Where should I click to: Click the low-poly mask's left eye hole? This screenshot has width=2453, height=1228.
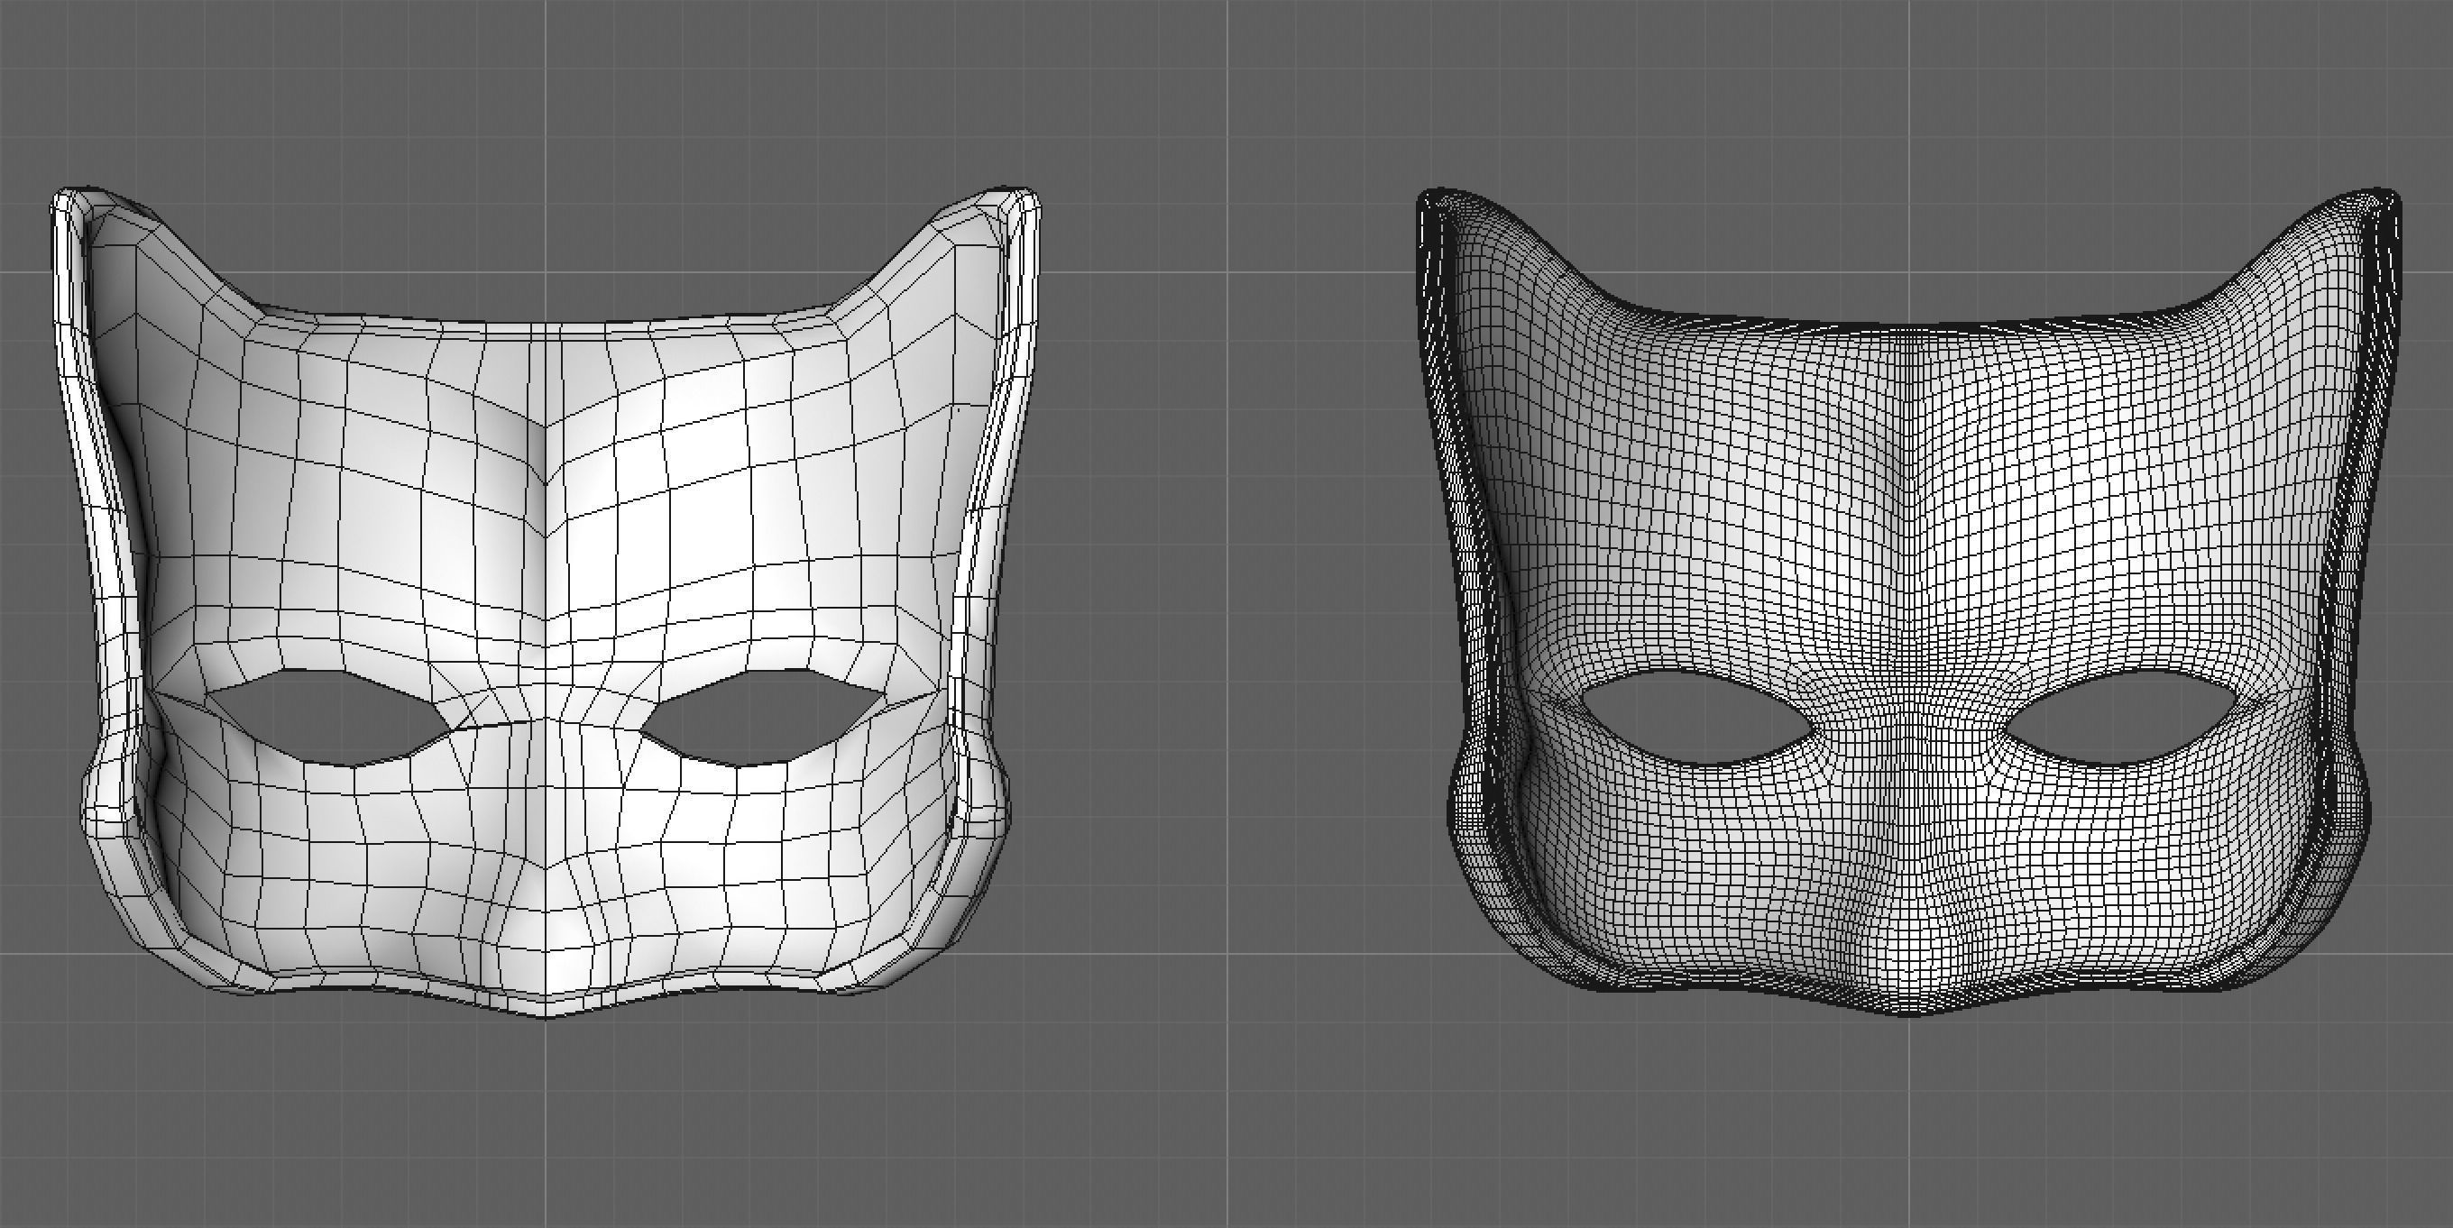[x=328, y=719]
